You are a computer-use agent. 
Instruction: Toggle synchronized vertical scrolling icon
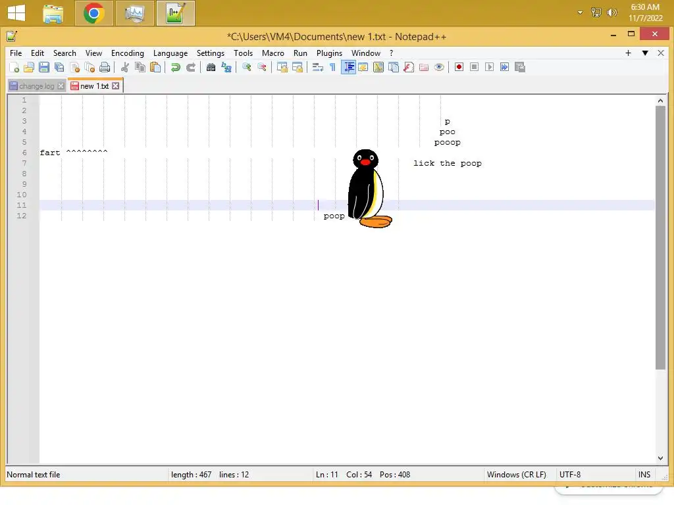pos(282,68)
